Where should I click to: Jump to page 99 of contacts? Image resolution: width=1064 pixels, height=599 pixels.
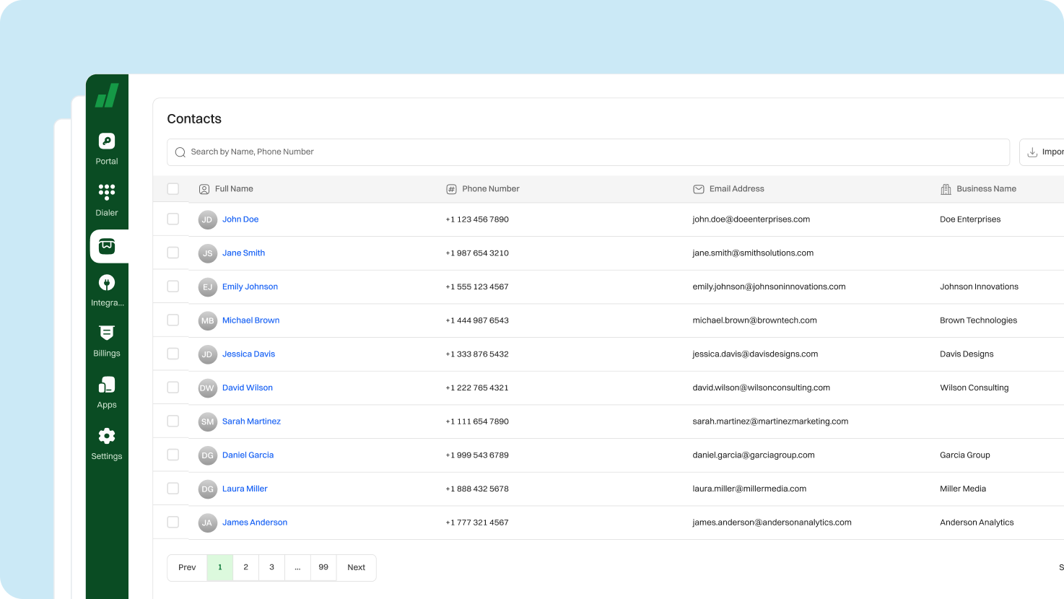tap(323, 567)
